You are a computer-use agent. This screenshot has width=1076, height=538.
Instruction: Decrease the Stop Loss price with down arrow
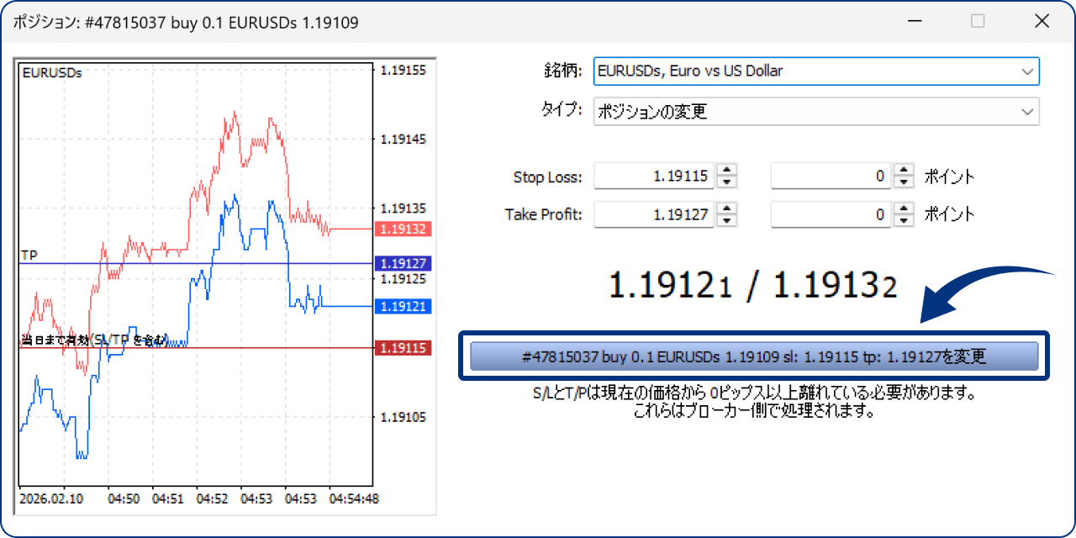[x=727, y=182]
